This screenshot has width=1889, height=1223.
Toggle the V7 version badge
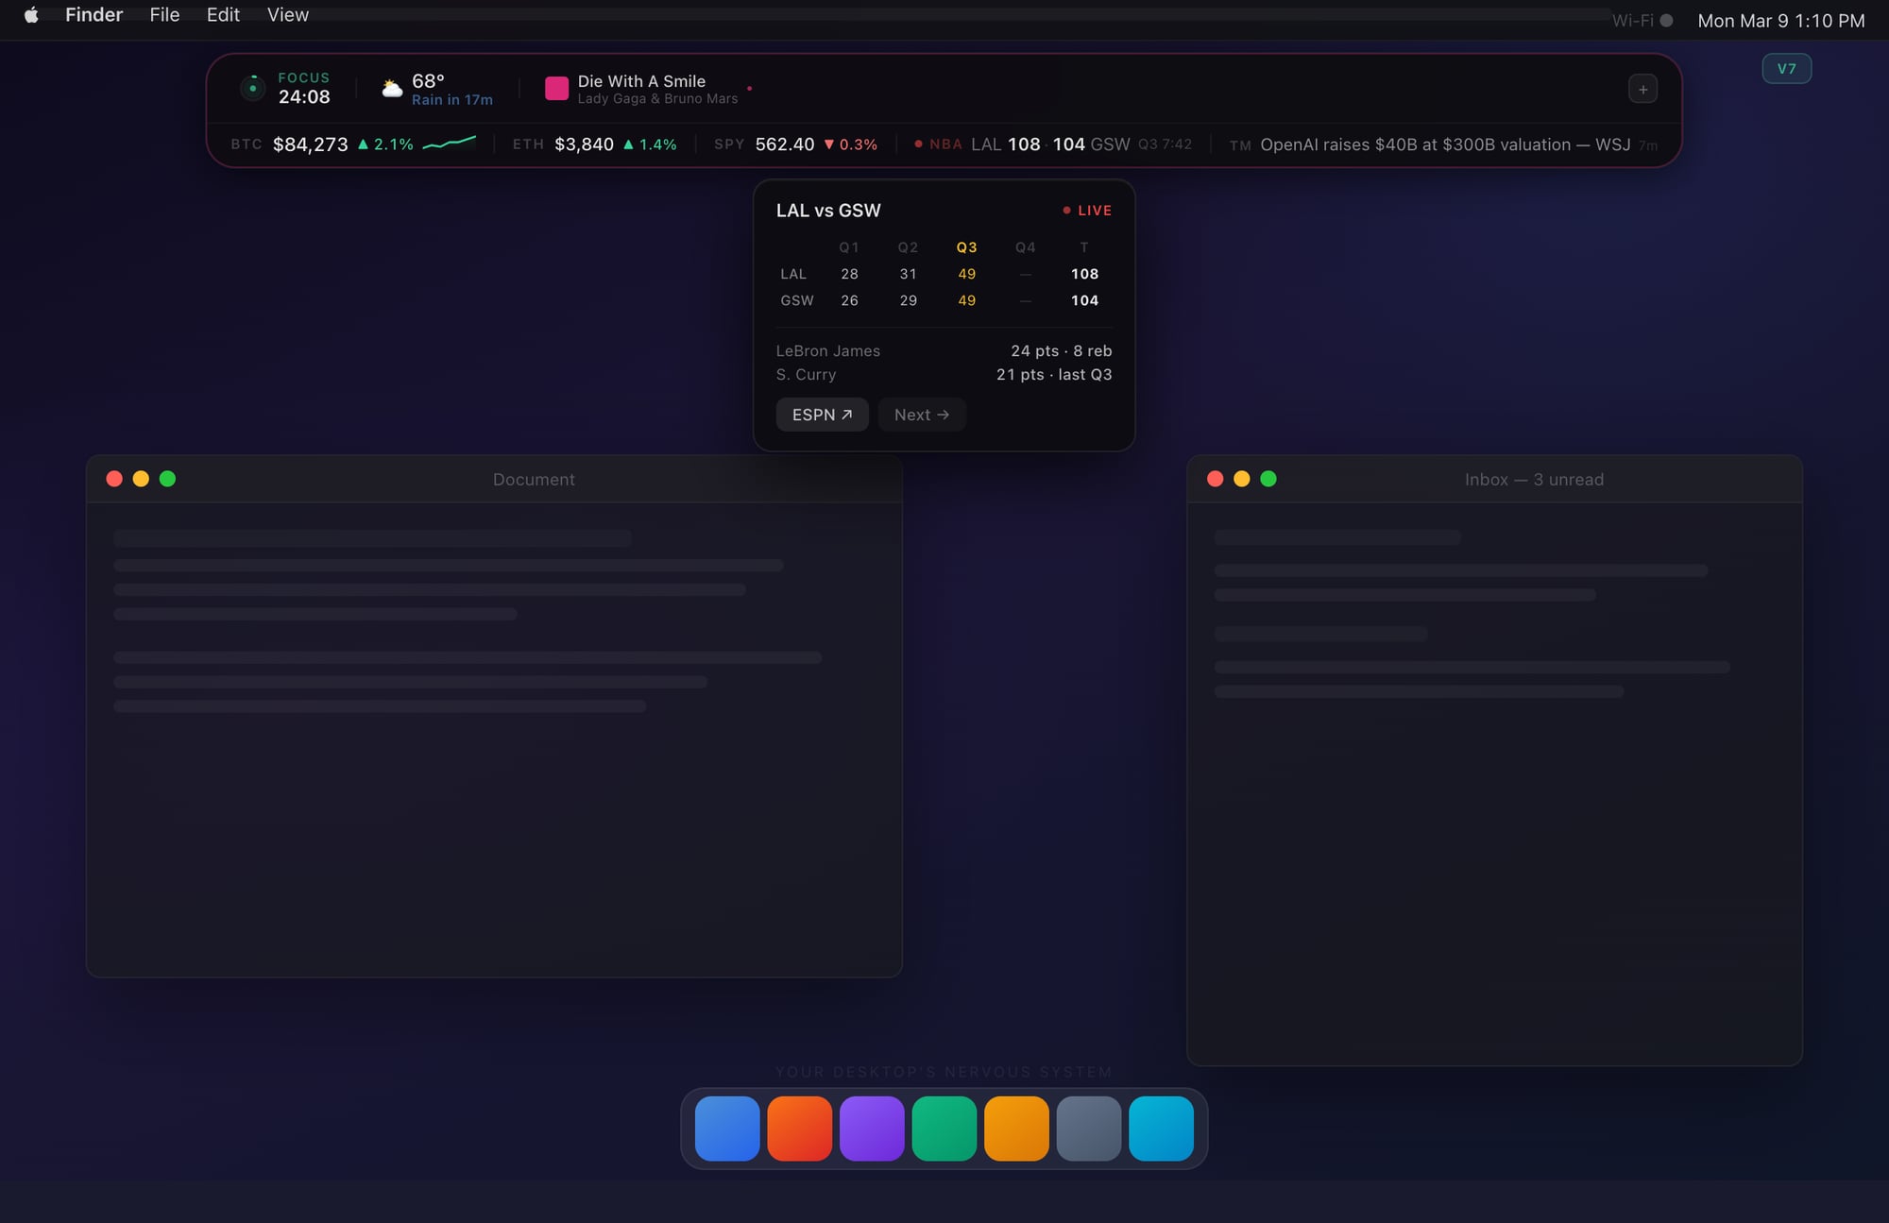tap(1786, 69)
